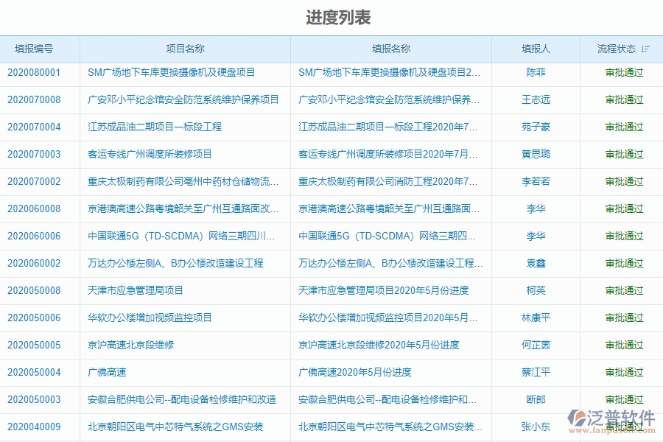
Task: Click filler 王志远 in second row
Action: tap(535, 99)
